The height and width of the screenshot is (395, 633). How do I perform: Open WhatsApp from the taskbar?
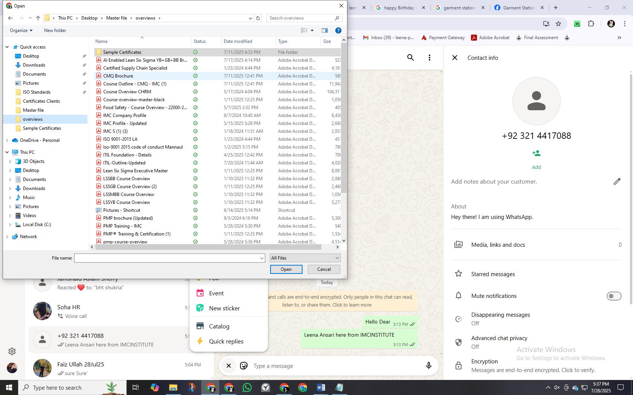pos(247,387)
